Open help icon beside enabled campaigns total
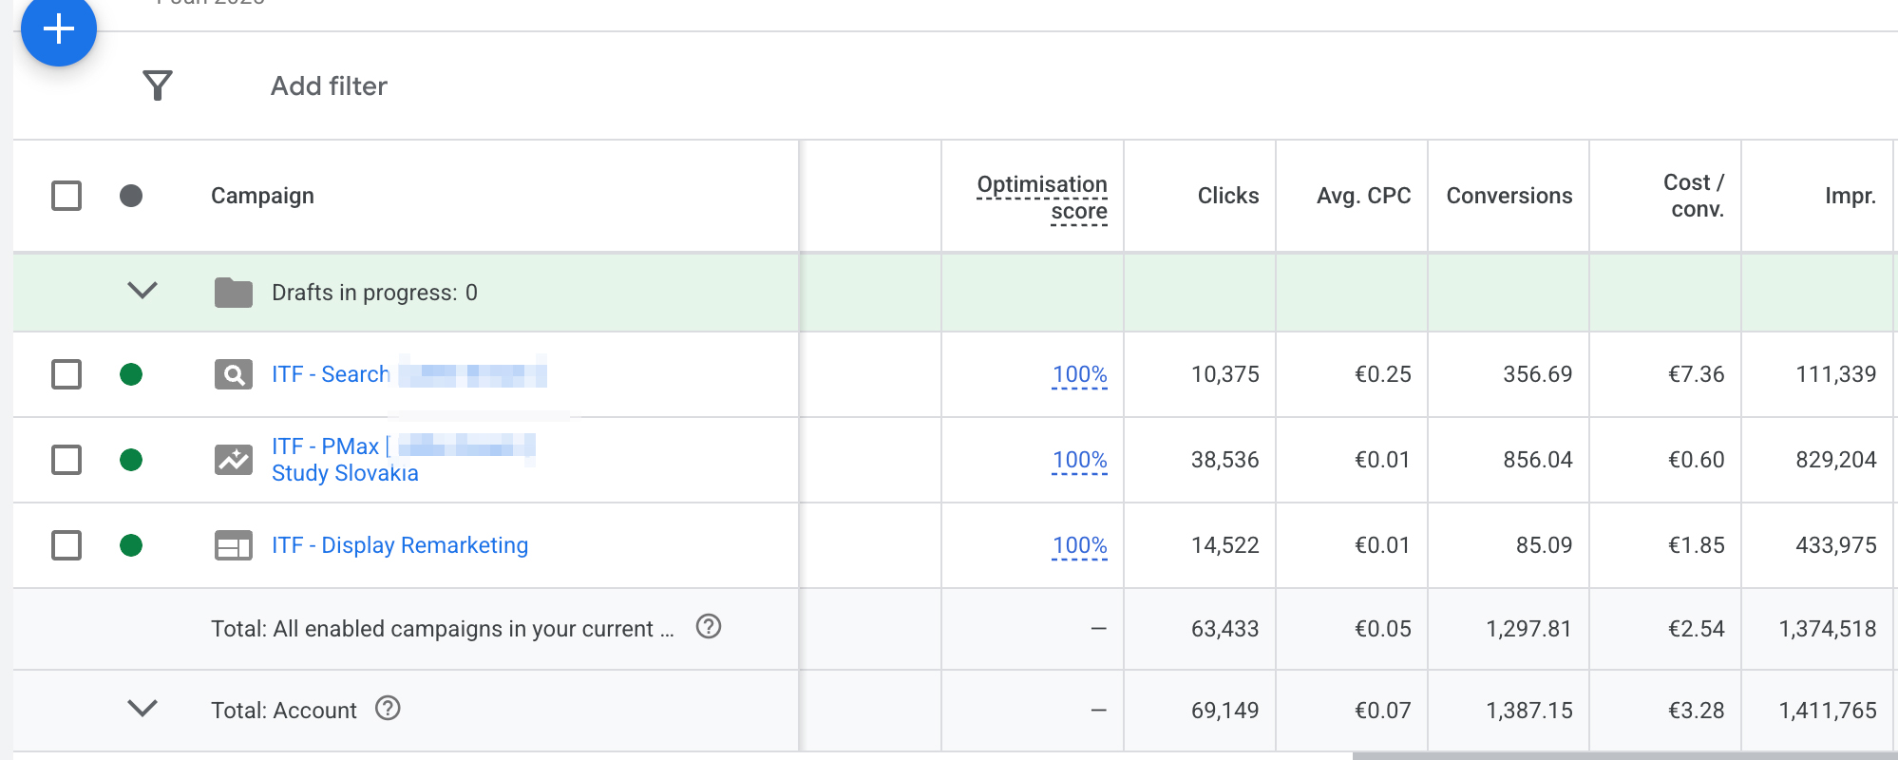The width and height of the screenshot is (1898, 760). pos(709,626)
